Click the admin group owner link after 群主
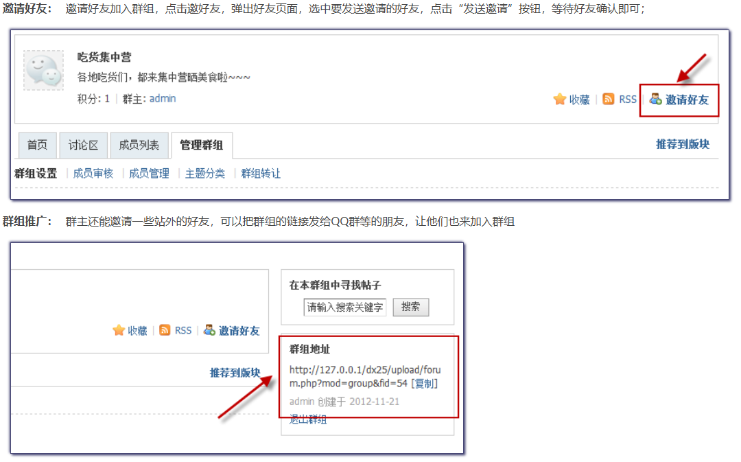This screenshot has width=741, height=462. point(163,99)
